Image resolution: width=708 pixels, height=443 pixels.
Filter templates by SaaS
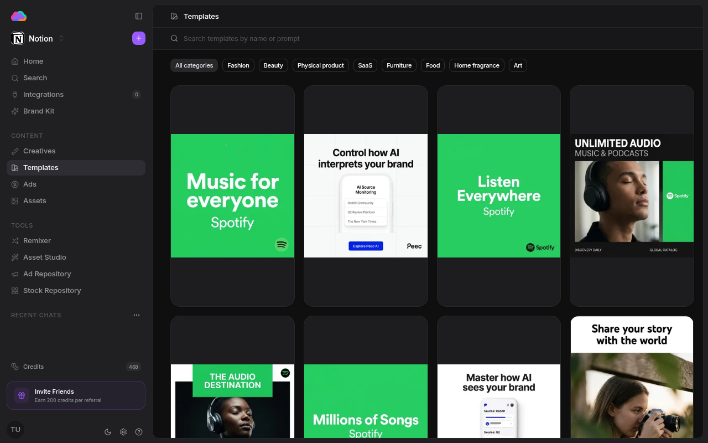pos(365,65)
